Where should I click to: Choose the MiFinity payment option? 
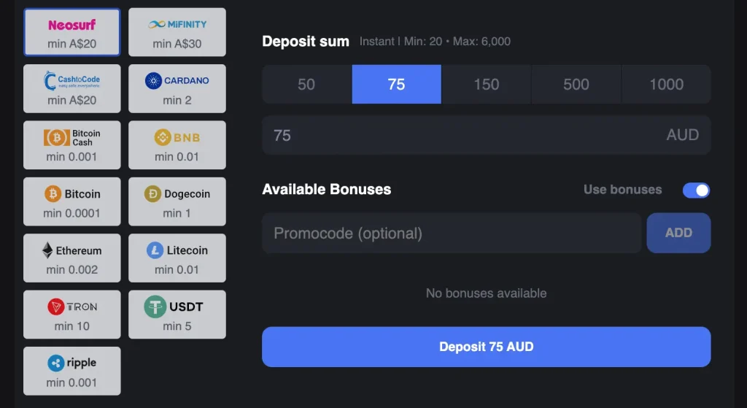(x=177, y=33)
